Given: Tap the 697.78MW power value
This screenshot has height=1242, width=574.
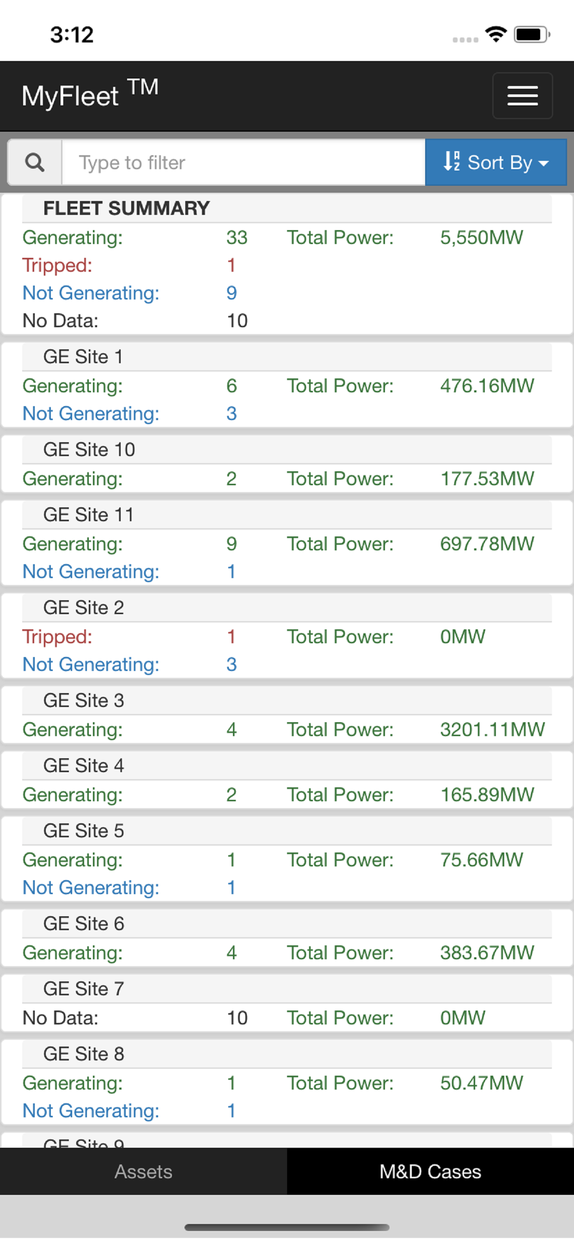Looking at the screenshot, I should click(487, 543).
